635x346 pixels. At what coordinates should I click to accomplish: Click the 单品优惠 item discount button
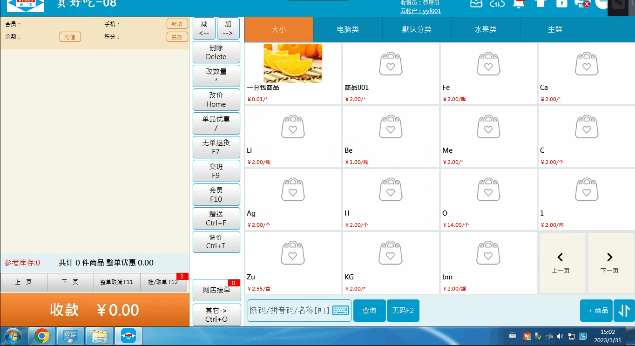pos(216,123)
